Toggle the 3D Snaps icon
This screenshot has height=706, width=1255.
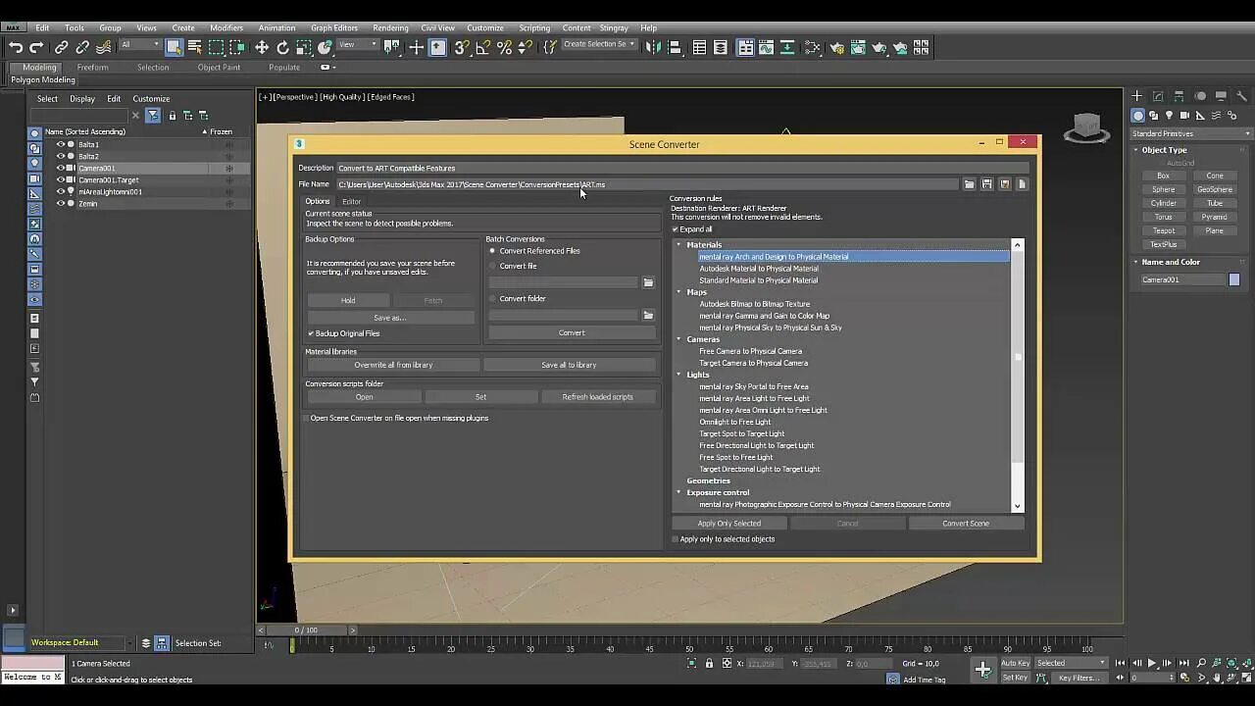pos(461,47)
